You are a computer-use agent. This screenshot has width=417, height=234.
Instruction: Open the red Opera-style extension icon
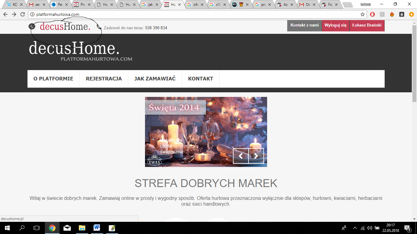coord(372,14)
